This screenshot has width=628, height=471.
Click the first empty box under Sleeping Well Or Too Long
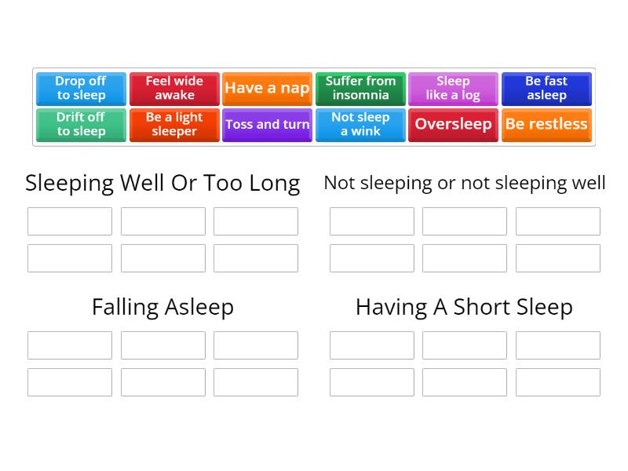tap(69, 221)
